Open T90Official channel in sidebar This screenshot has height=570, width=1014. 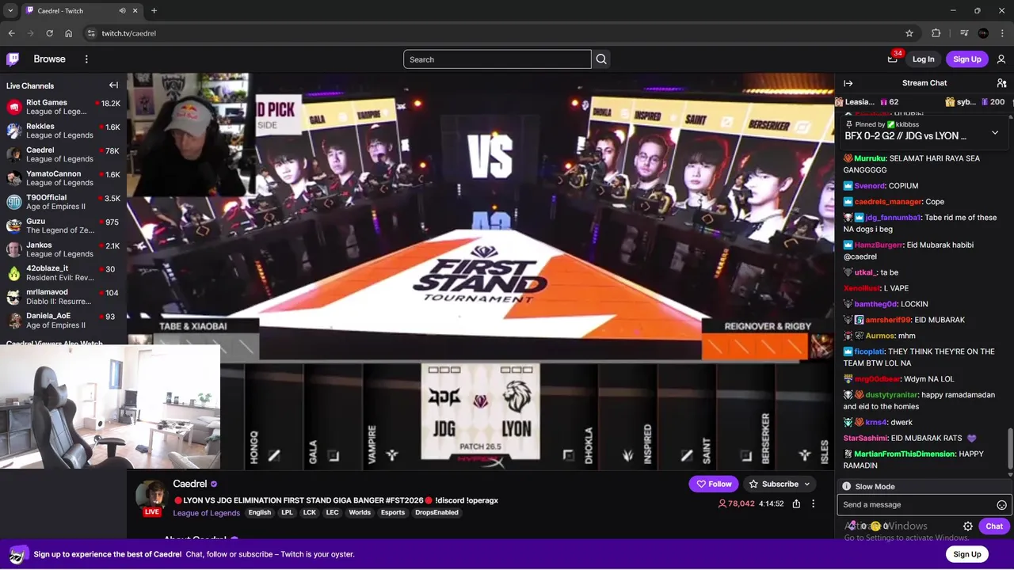[63, 202]
